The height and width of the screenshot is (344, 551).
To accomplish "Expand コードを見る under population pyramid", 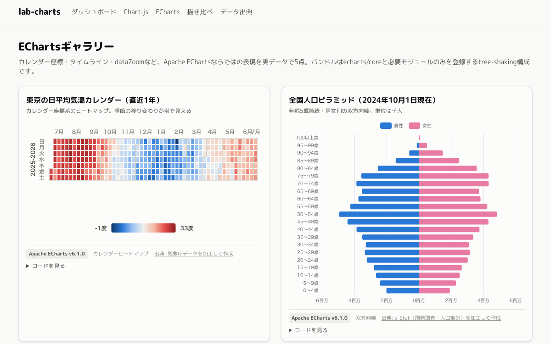I will (x=308, y=330).
